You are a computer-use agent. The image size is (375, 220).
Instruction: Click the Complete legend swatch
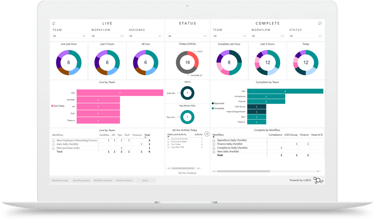(x=213, y=109)
